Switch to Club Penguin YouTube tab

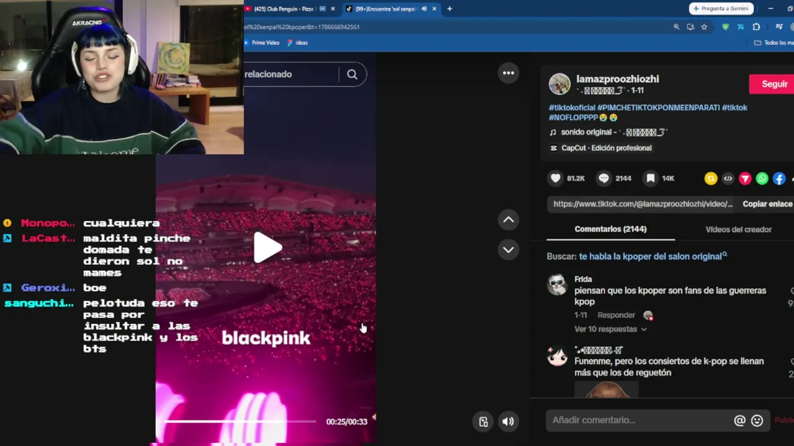coord(285,9)
